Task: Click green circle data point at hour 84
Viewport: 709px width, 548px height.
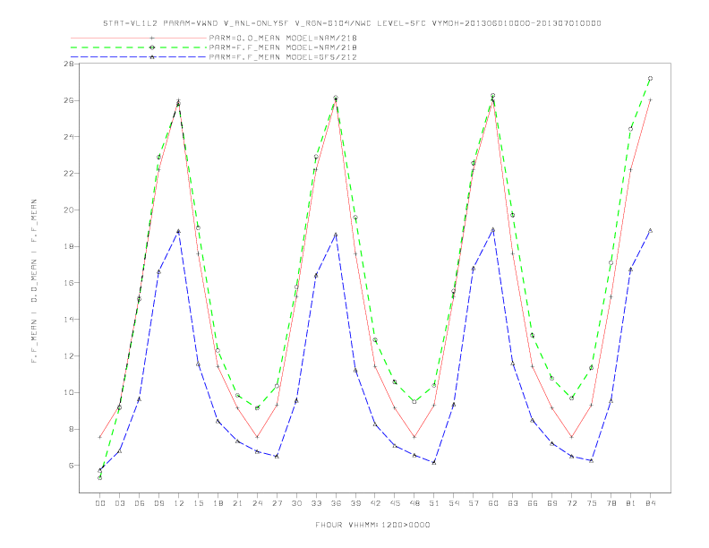Action: click(650, 78)
